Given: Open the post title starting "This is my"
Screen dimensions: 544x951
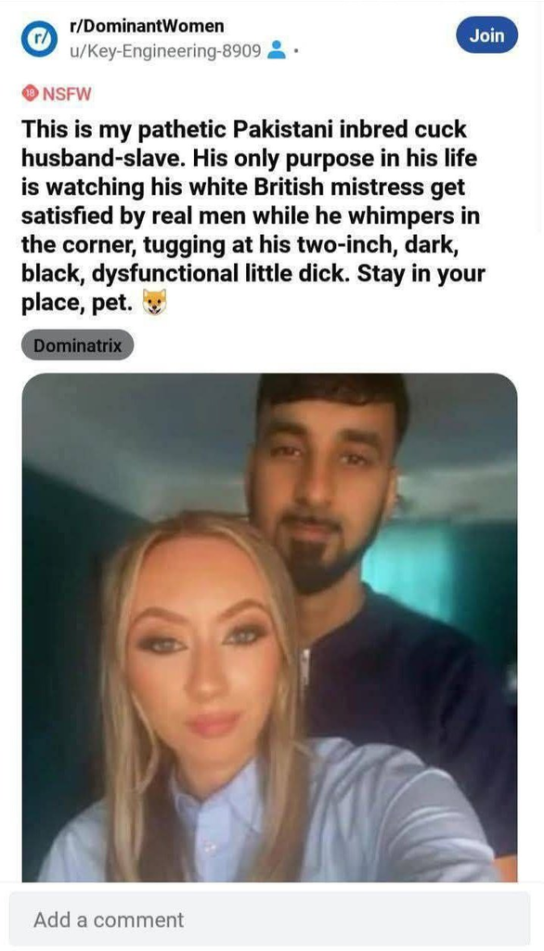Looking at the screenshot, I should click(x=253, y=215).
